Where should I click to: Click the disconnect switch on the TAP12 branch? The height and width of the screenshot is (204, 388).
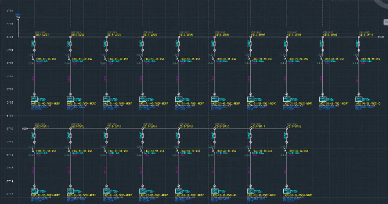coord(70,151)
